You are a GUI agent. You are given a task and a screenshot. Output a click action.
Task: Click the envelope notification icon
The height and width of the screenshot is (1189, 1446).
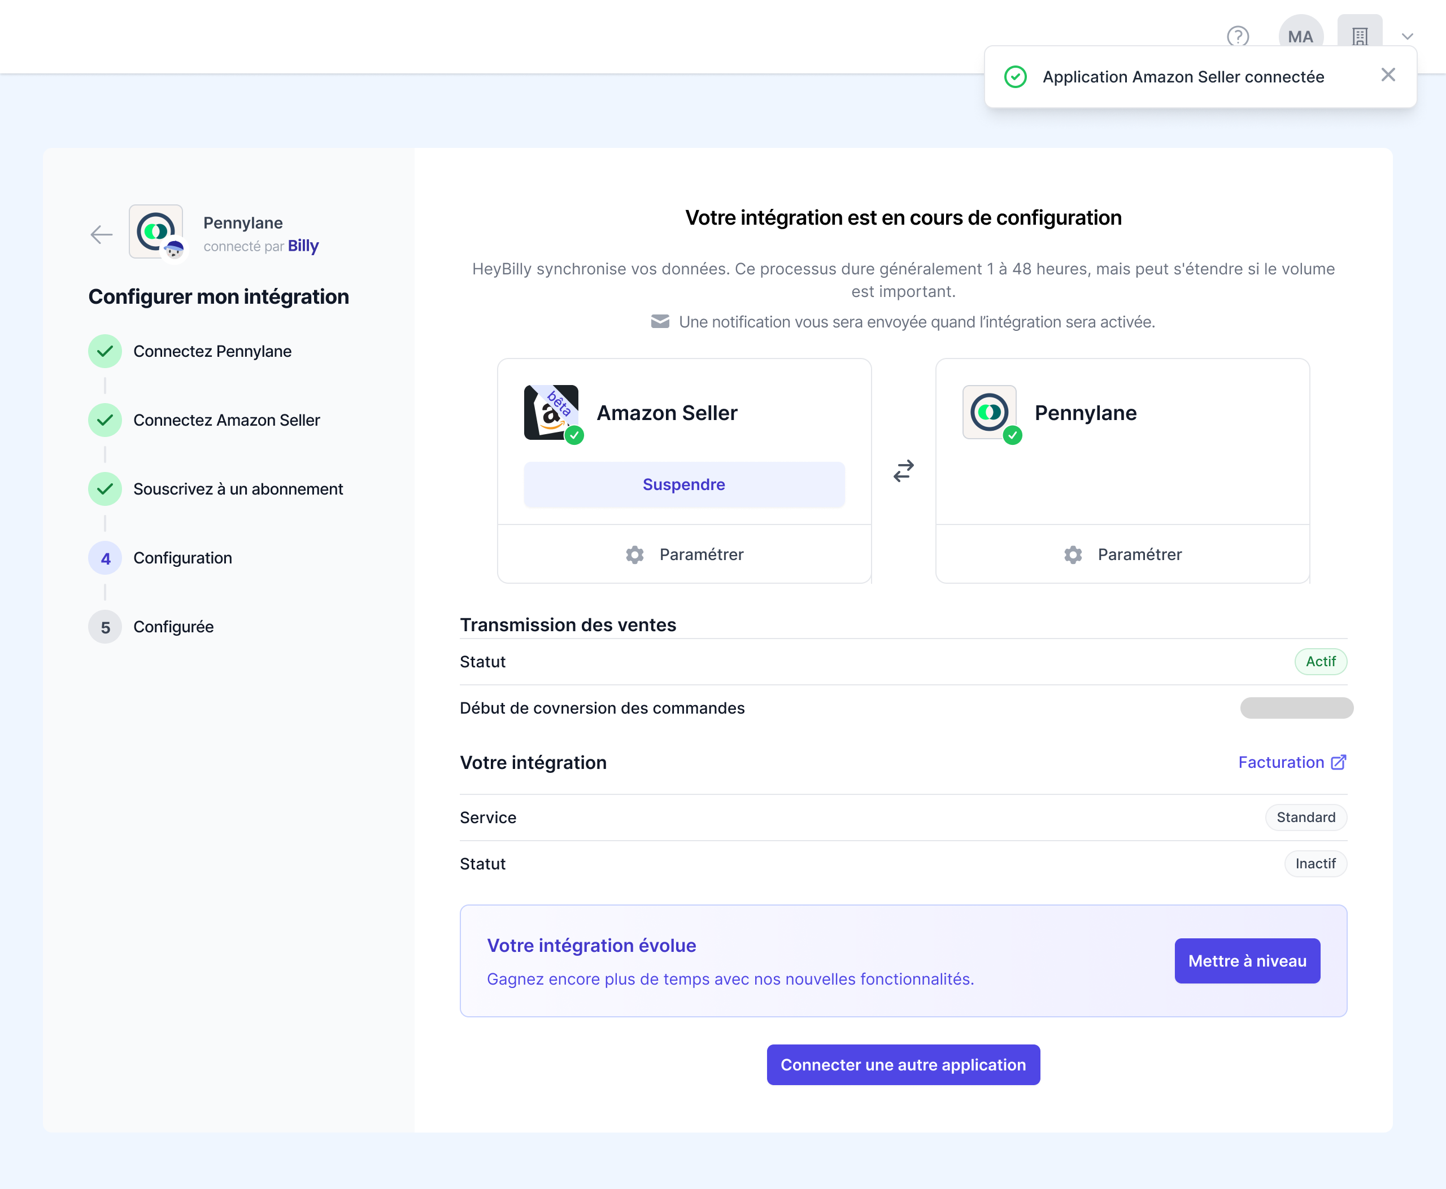660,321
